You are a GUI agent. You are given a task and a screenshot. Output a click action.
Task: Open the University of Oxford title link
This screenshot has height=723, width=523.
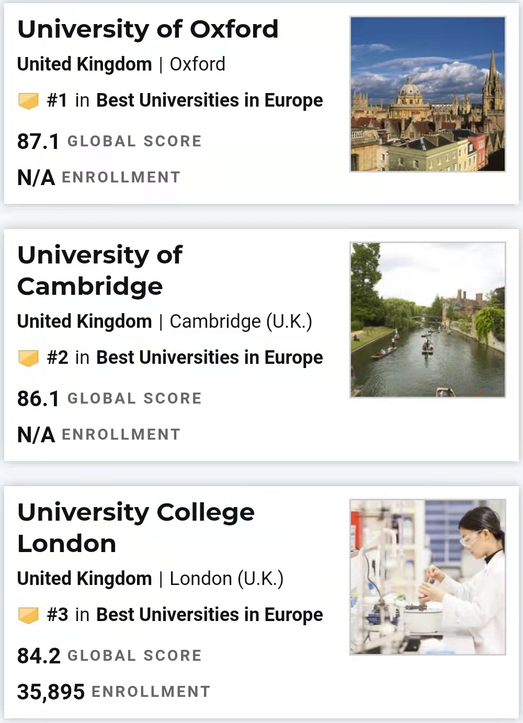click(148, 29)
